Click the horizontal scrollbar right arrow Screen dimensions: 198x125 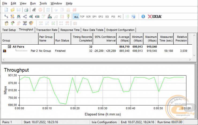190,60
